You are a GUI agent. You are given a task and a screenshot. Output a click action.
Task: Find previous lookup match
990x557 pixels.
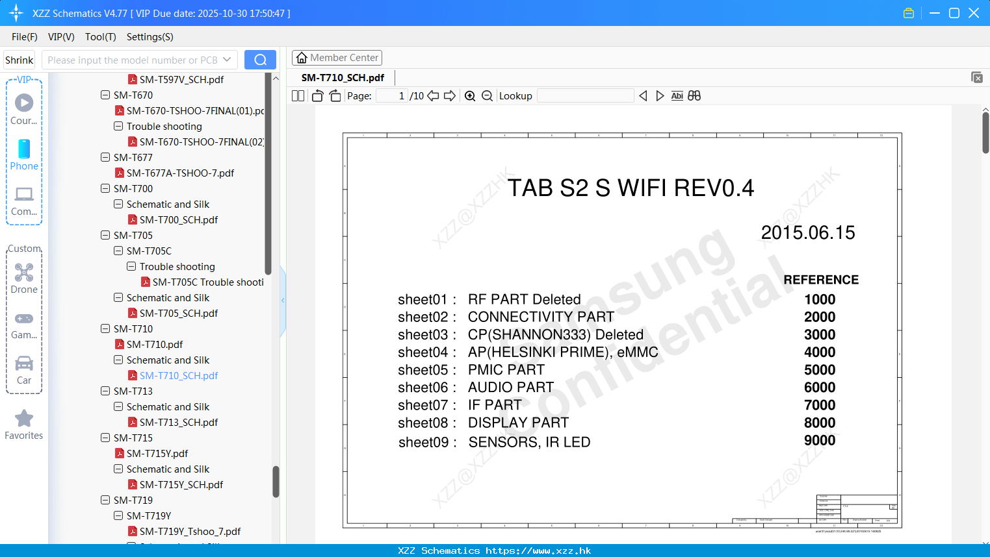[x=643, y=96]
